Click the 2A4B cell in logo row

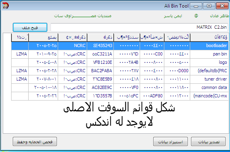pos(127,62)
